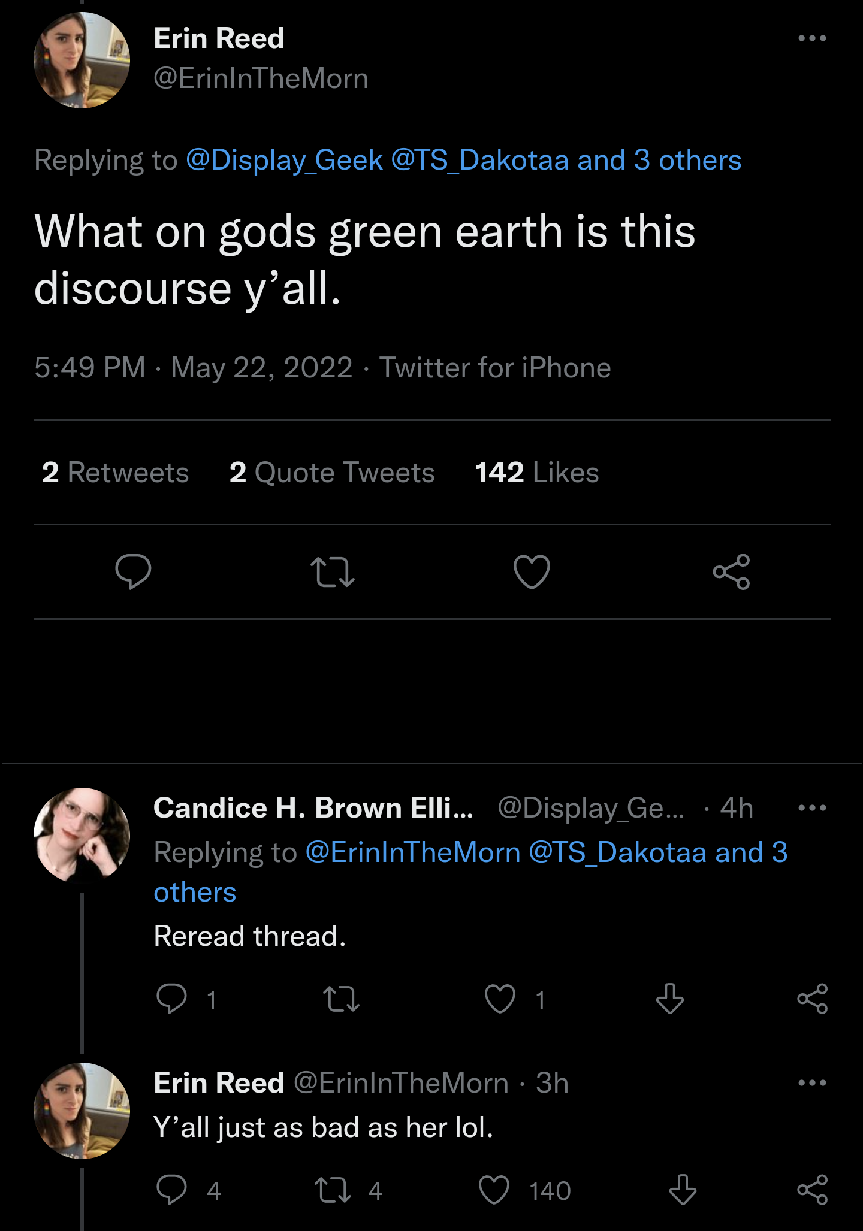
Task: Like the main tweet with heart icon
Action: (x=532, y=571)
